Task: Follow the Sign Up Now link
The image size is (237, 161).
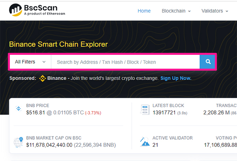Action: pyautogui.click(x=176, y=78)
